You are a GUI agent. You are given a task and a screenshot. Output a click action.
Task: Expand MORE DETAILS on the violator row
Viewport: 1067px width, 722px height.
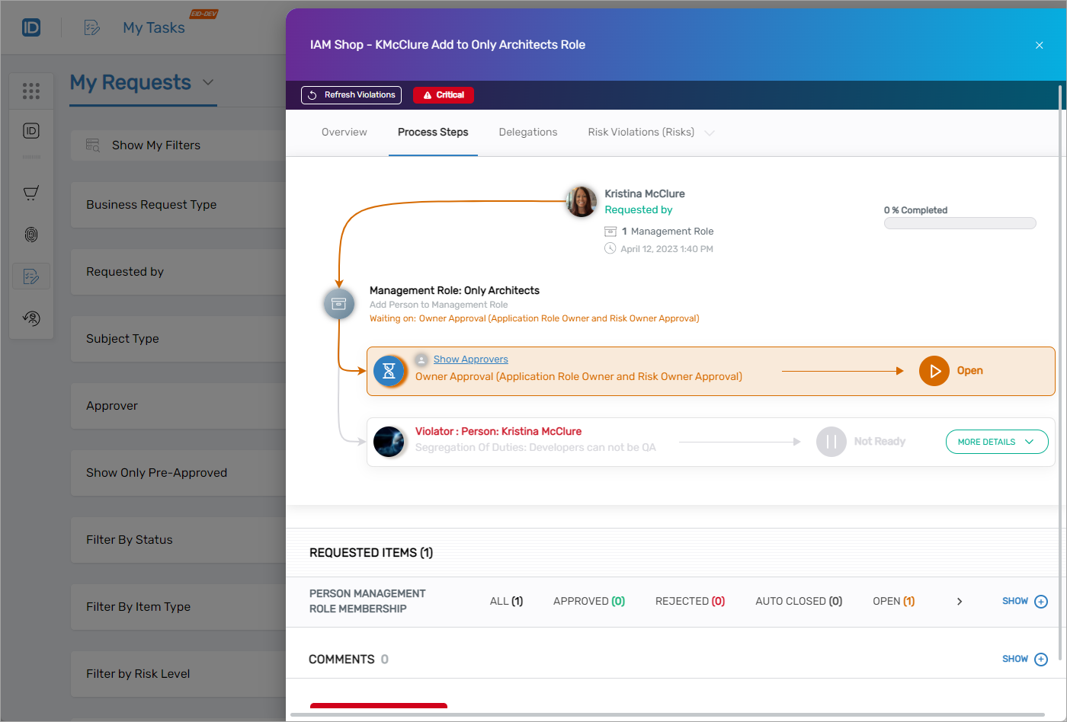[996, 441]
